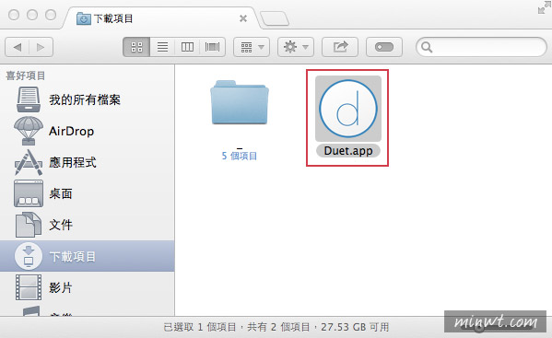Switch to column view

click(187, 47)
